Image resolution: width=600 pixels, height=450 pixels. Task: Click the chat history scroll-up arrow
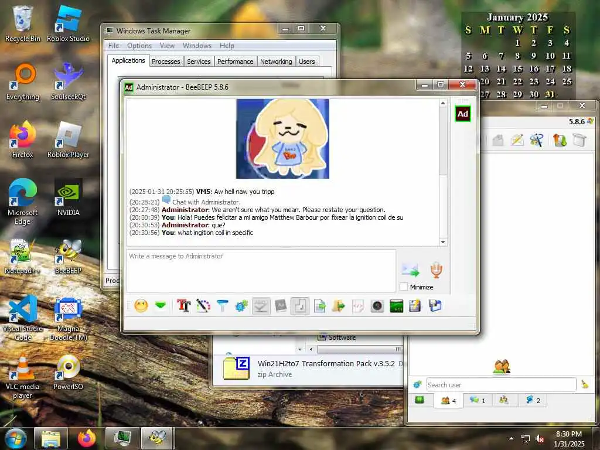[443, 103]
